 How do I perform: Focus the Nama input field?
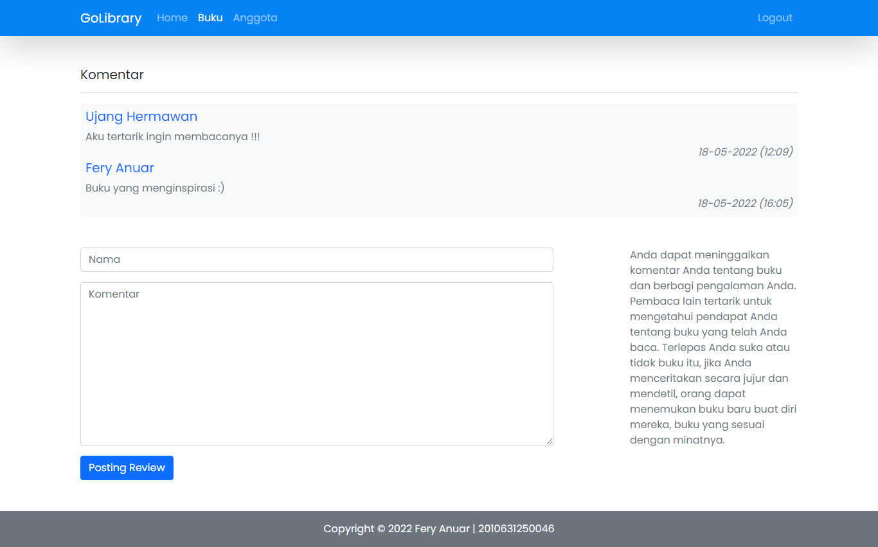pos(316,260)
